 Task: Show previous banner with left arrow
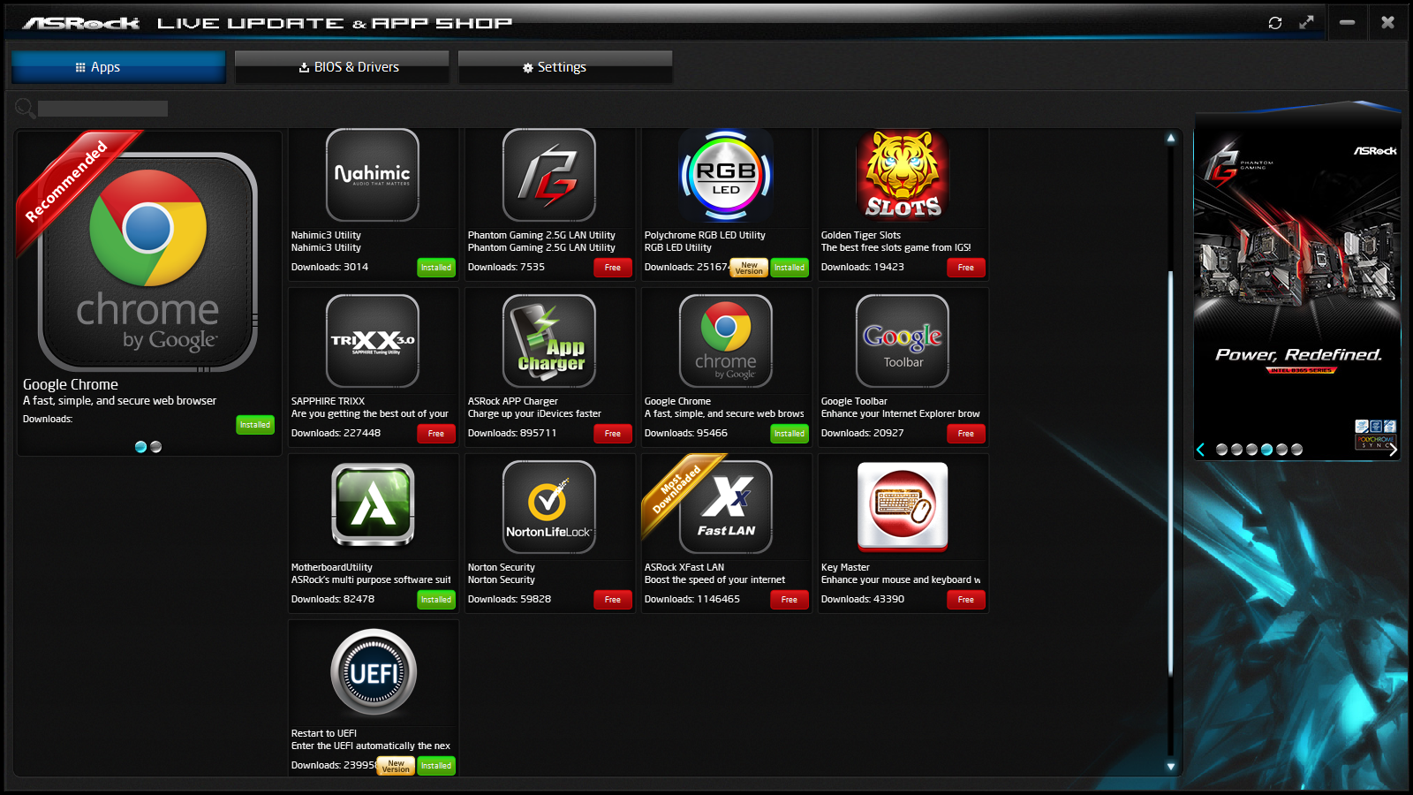click(x=1201, y=450)
